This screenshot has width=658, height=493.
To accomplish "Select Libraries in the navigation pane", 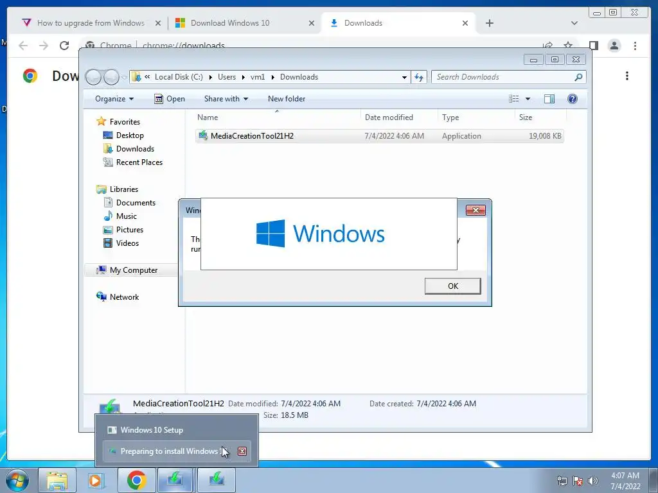I will pyautogui.click(x=124, y=189).
